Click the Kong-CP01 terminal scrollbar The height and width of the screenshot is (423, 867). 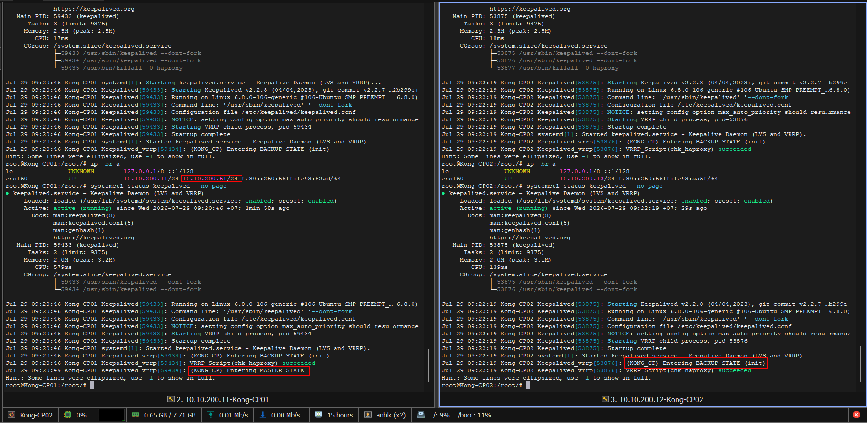429,365
